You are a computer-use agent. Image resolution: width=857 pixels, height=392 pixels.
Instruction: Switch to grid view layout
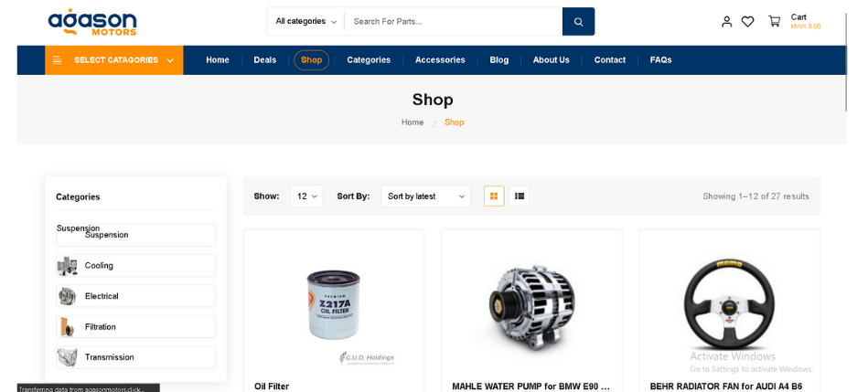coord(494,196)
